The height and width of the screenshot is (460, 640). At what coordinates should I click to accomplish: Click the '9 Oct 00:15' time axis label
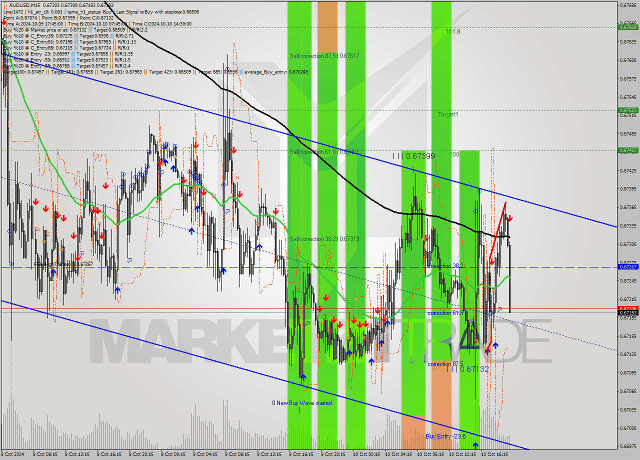(172, 454)
